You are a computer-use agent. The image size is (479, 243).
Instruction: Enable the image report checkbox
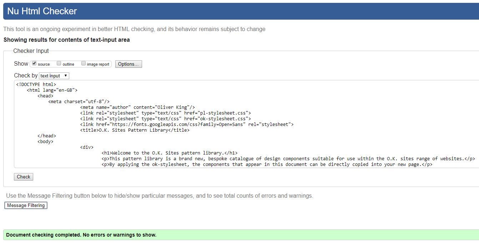(x=84, y=64)
